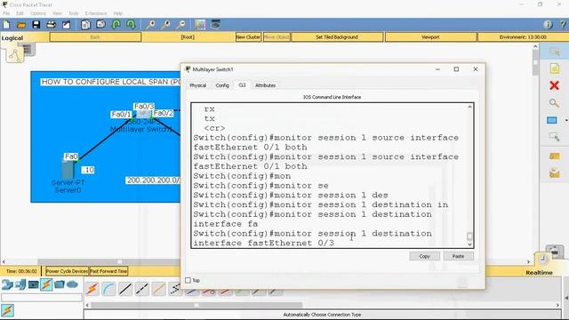Select the End Devices category icon
Image resolution: width=569 pixels, height=320 pixels.
[20, 284]
